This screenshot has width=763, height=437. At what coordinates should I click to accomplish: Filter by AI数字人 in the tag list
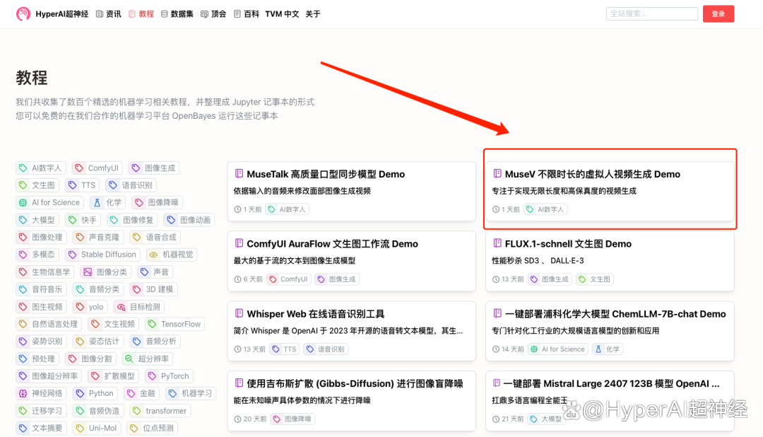pos(40,168)
